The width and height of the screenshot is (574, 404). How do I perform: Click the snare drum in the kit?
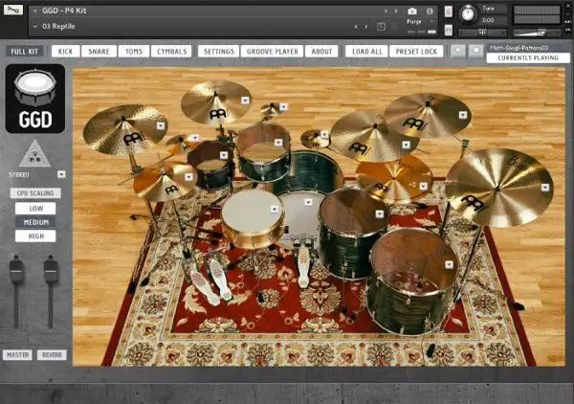pyautogui.click(x=252, y=216)
